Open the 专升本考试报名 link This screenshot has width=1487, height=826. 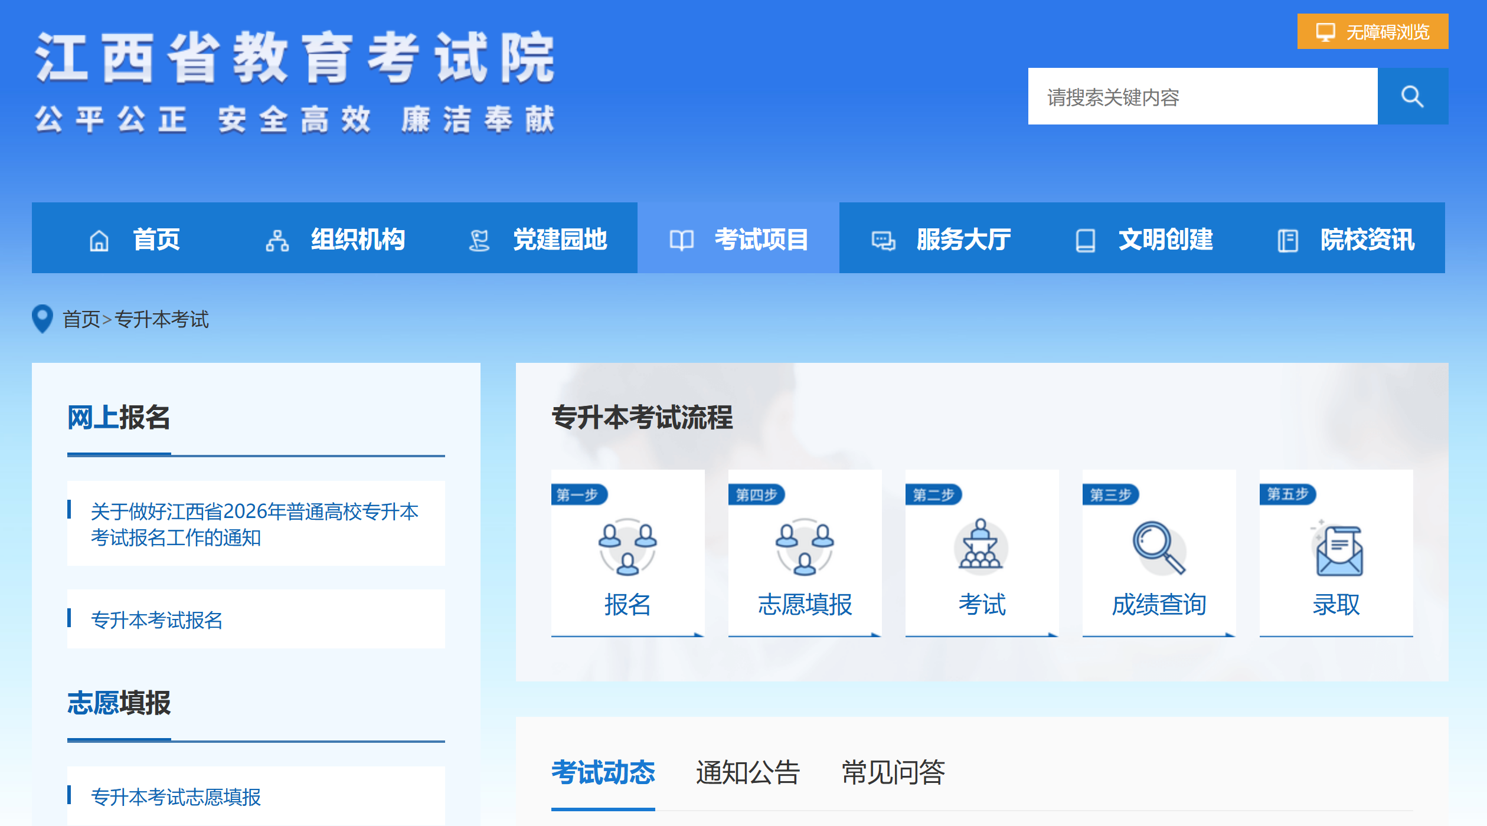point(156,619)
